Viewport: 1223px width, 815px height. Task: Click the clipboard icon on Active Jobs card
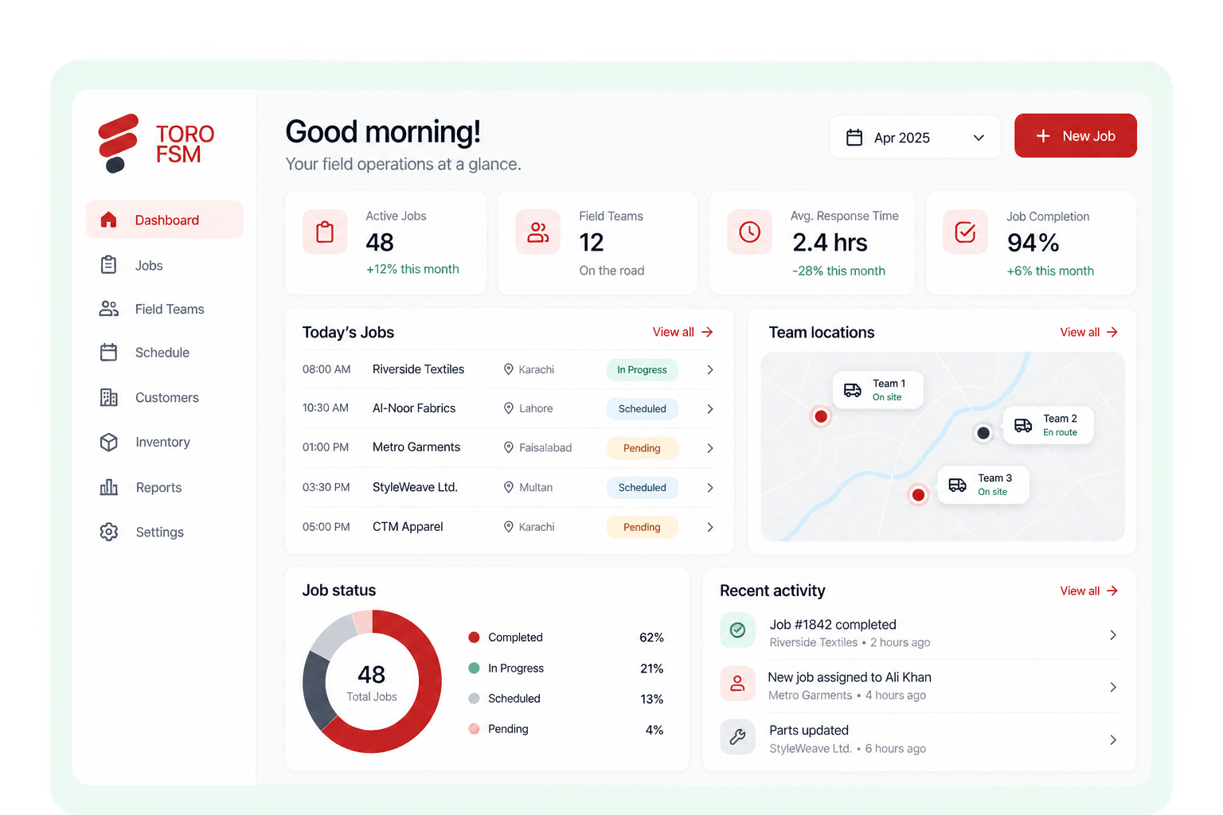tap(325, 232)
